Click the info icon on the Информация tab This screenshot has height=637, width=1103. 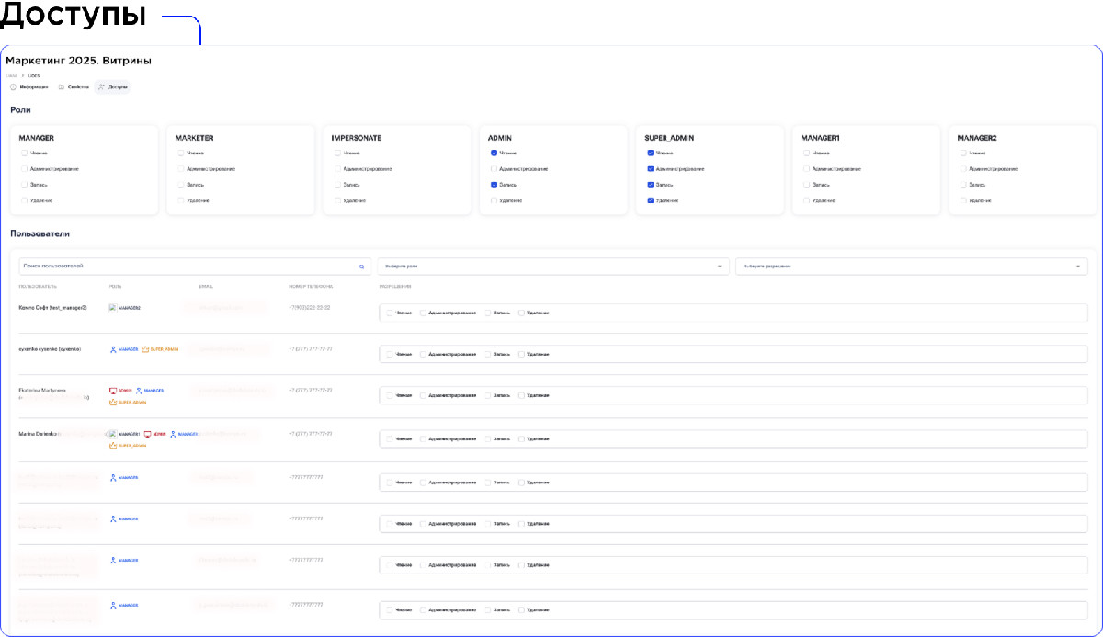[x=14, y=87]
